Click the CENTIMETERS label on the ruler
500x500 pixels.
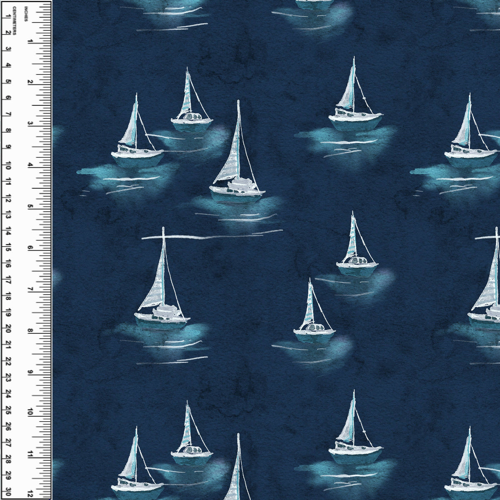(14, 22)
